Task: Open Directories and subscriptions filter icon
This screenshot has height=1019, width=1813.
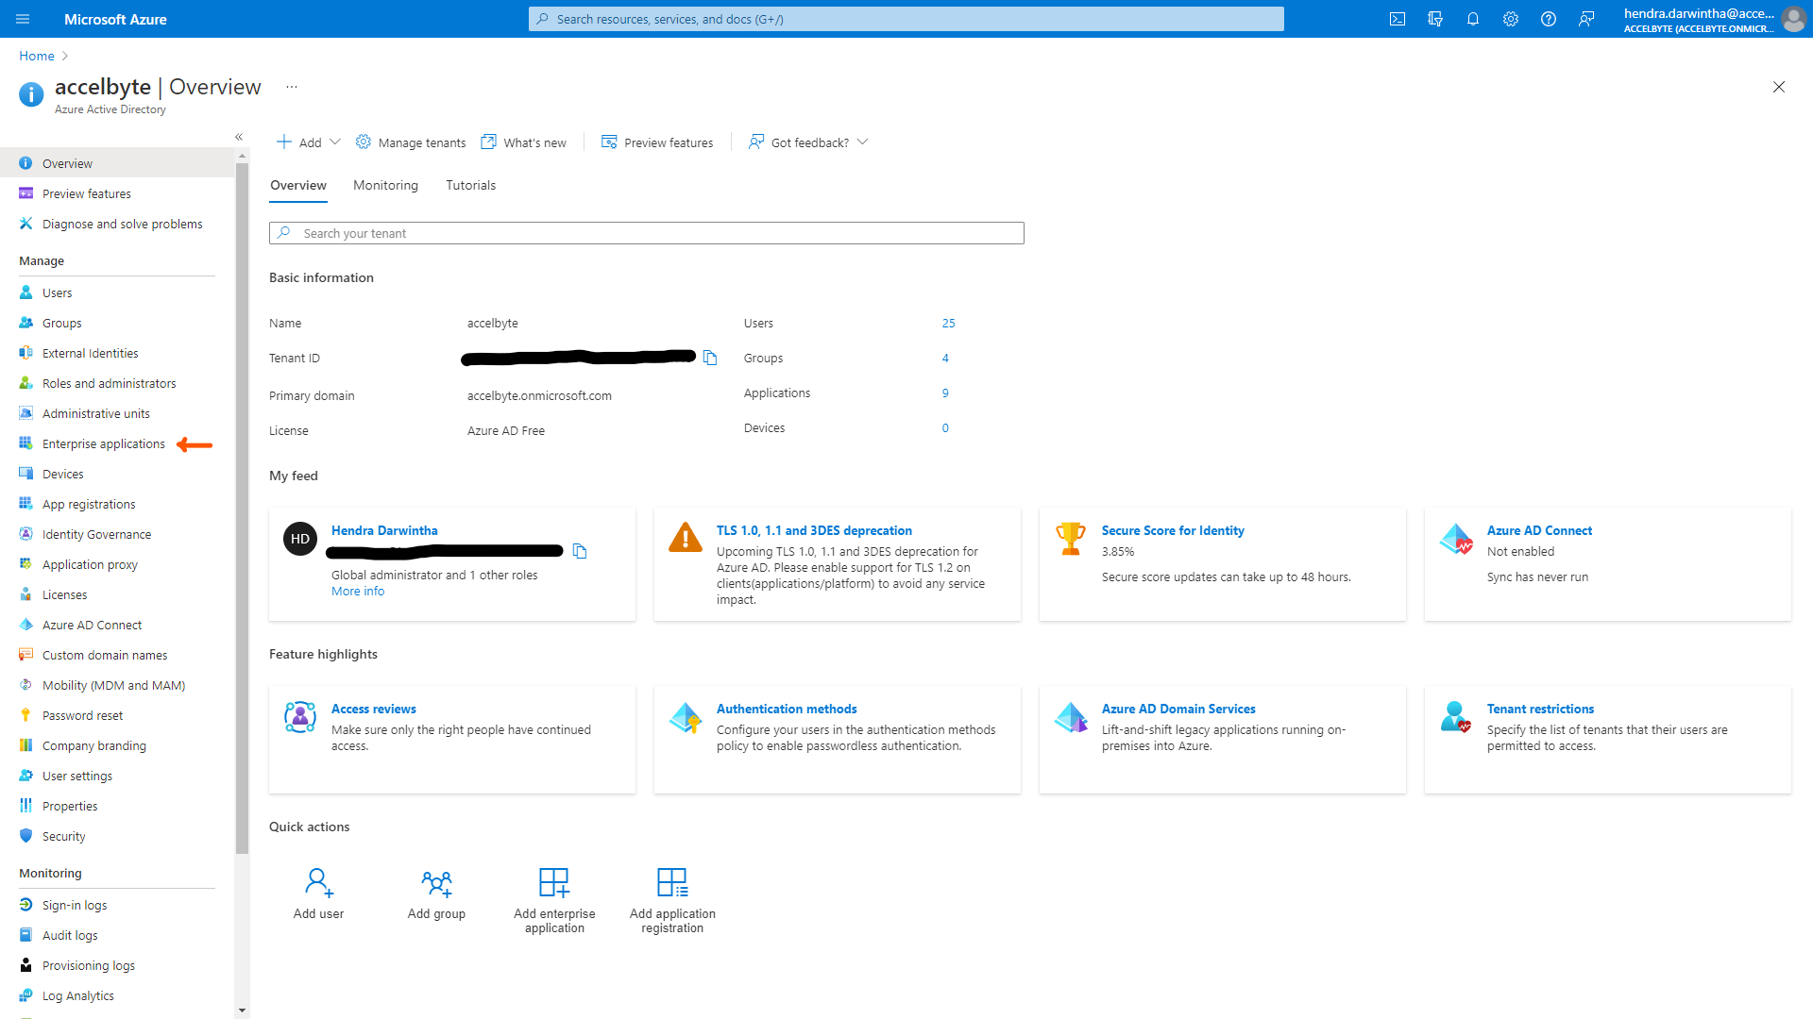Action: click(x=1435, y=19)
